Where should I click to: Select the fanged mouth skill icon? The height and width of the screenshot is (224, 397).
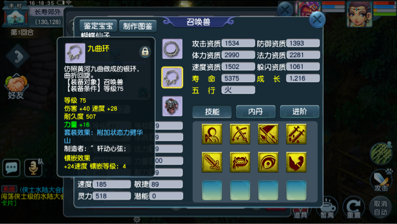pos(240,162)
